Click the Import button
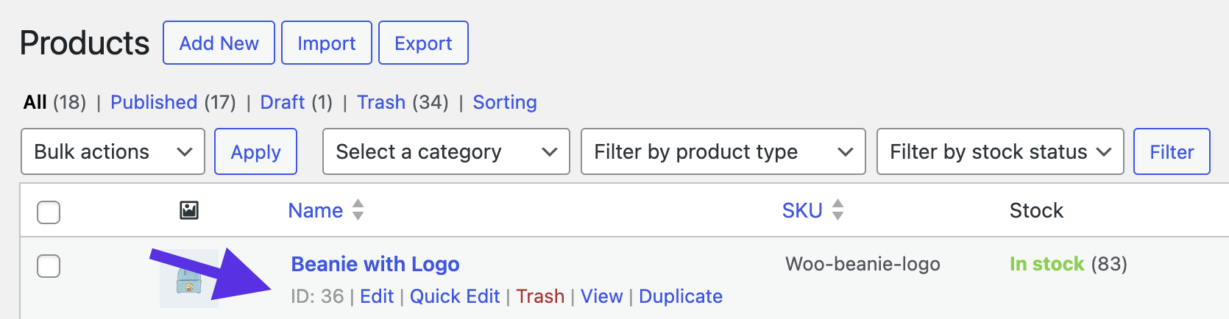Screen dimensions: 1229x319 pyautogui.click(x=326, y=43)
